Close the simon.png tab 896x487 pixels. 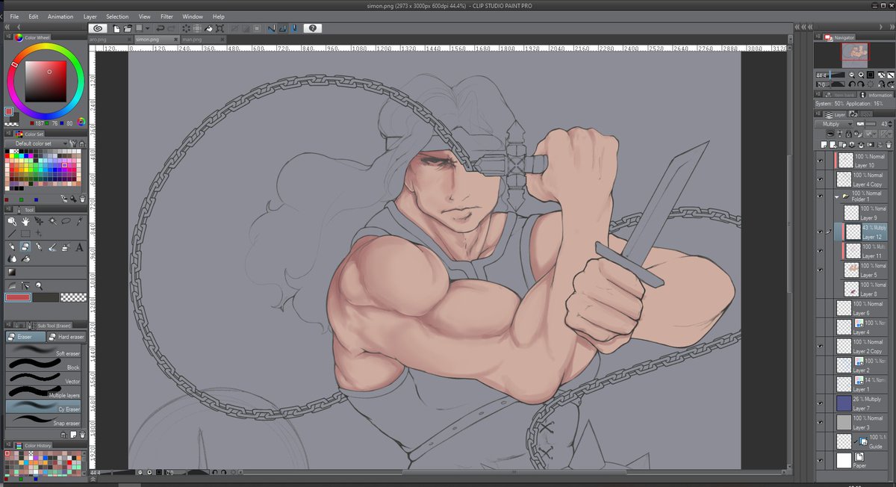click(175, 39)
